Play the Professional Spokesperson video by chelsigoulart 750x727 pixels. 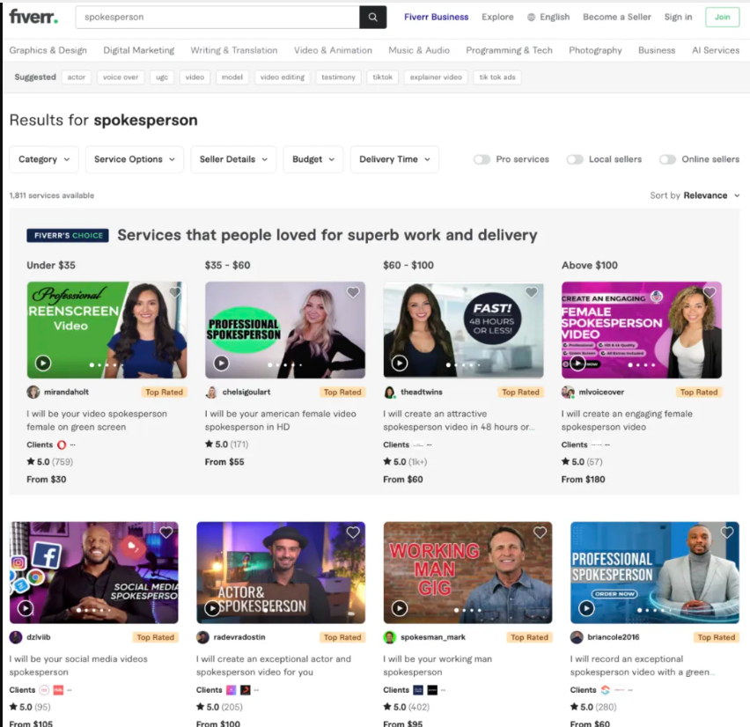[x=221, y=363]
